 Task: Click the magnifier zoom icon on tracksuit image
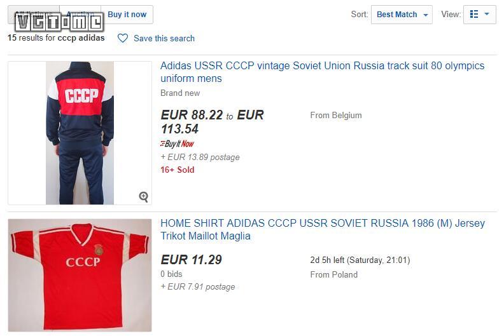pyautogui.click(x=144, y=197)
